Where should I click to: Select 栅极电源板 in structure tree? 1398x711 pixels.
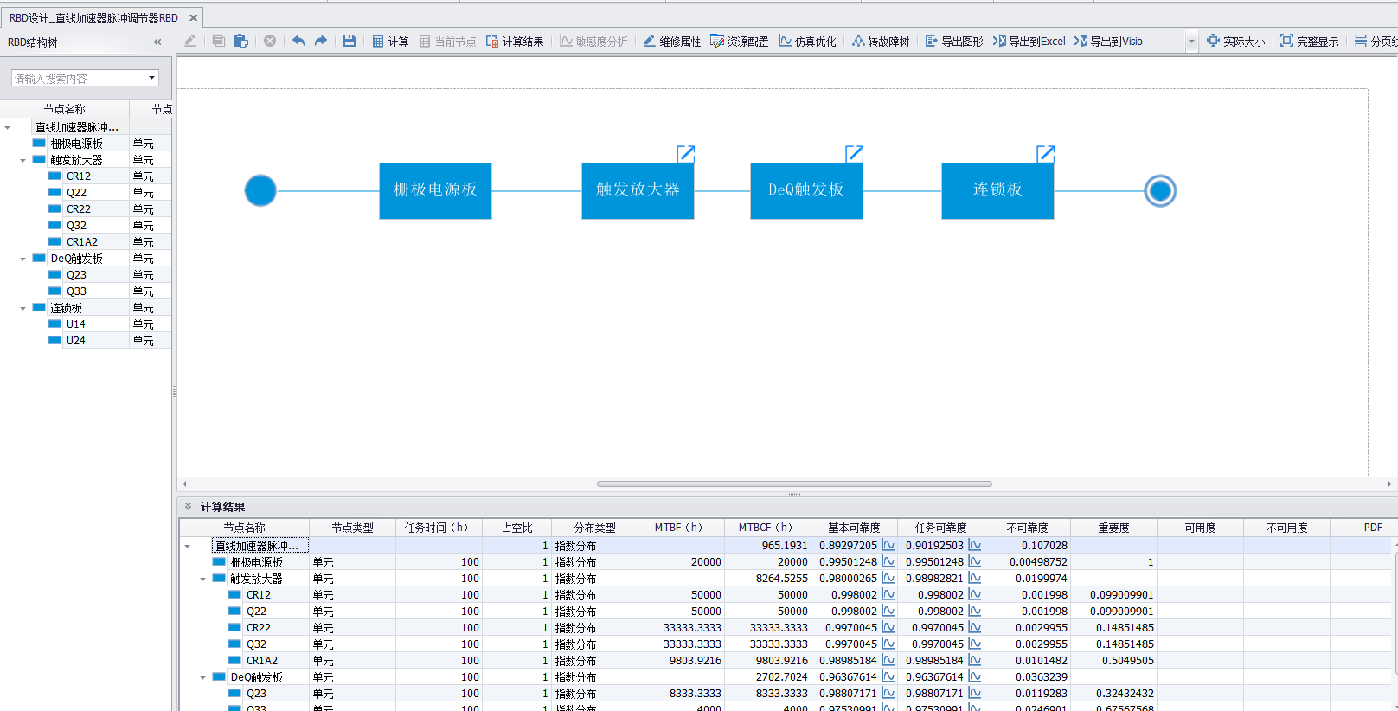pyautogui.click(x=76, y=144)
